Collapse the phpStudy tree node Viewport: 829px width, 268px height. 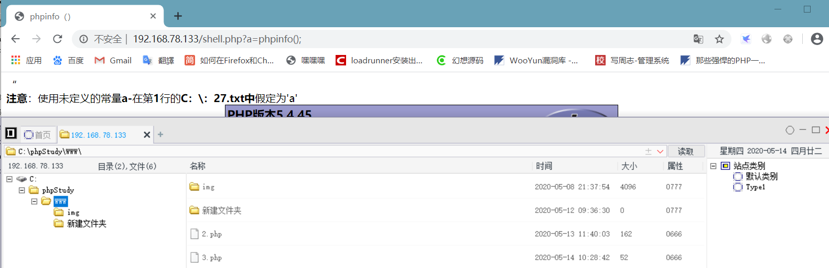[x=21, y=190]
